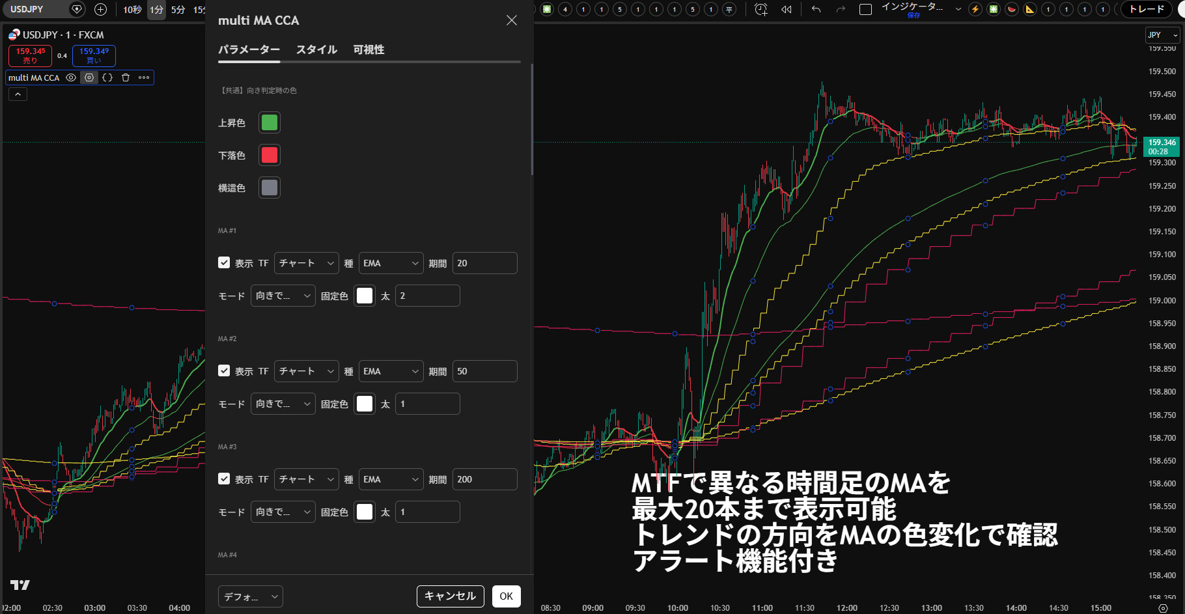The image size is (1185, 614).
Task: Hide the multi MA CCA indicator via its eye icon
Action: point(71,77)
